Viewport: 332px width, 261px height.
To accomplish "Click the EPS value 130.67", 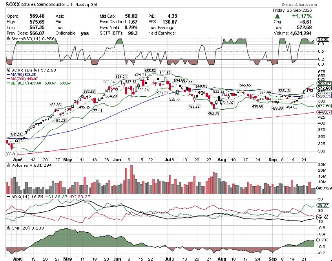I will tap(170, 22).
